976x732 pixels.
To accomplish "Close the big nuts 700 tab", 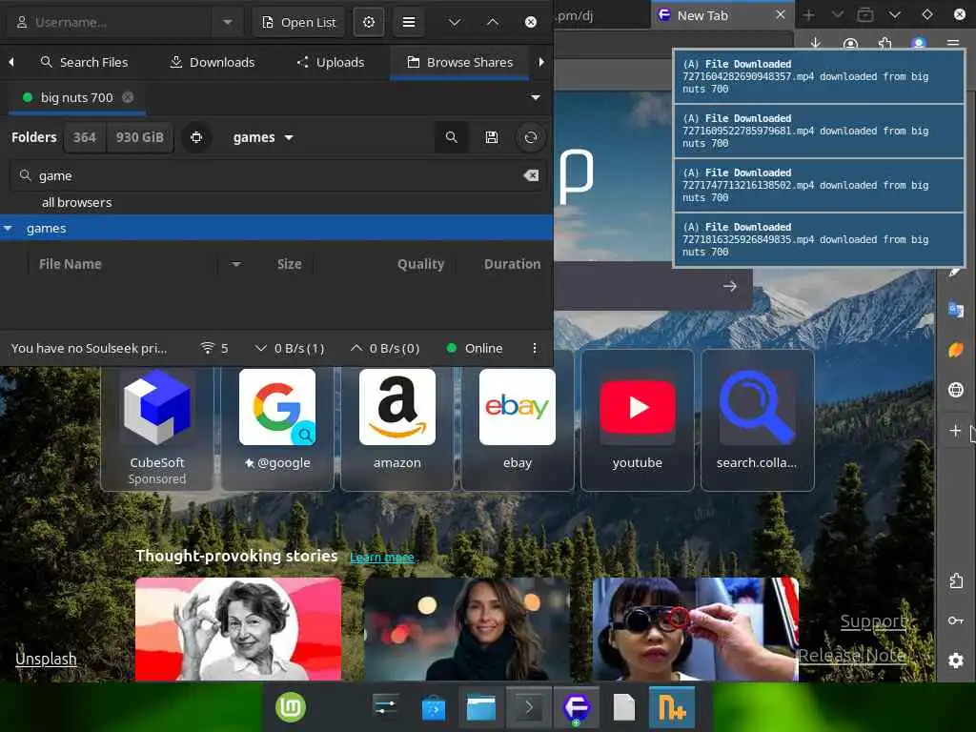I will click(x=128, y=97).
